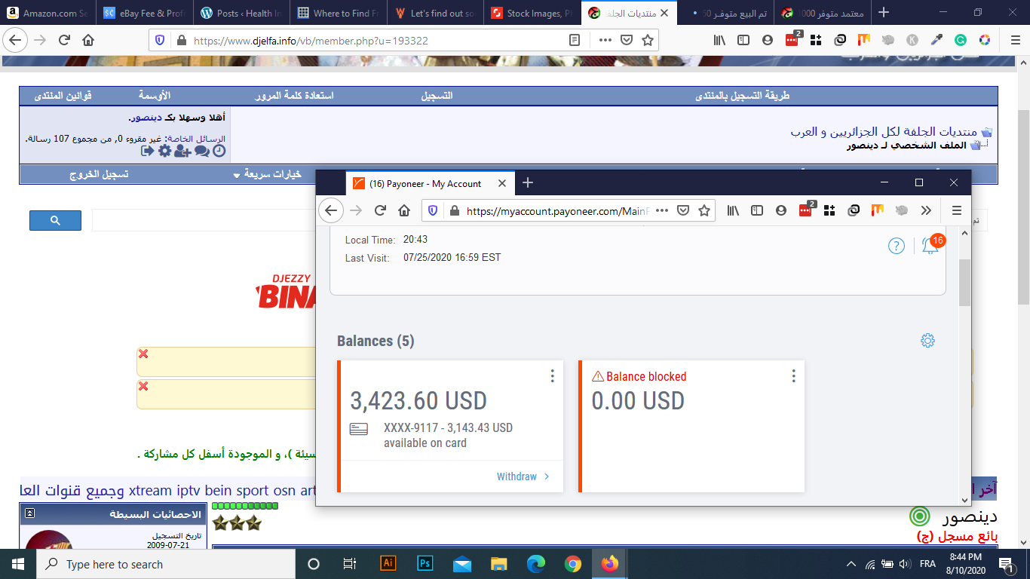Open استعادة كلمة المرور menu item
1030x579 pixels.
pos(293,96)
